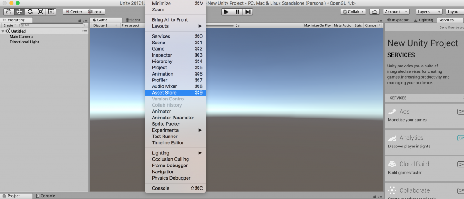Click the Hierarchy search field
The height and width of the screenshot is (199, 464).
52,26
